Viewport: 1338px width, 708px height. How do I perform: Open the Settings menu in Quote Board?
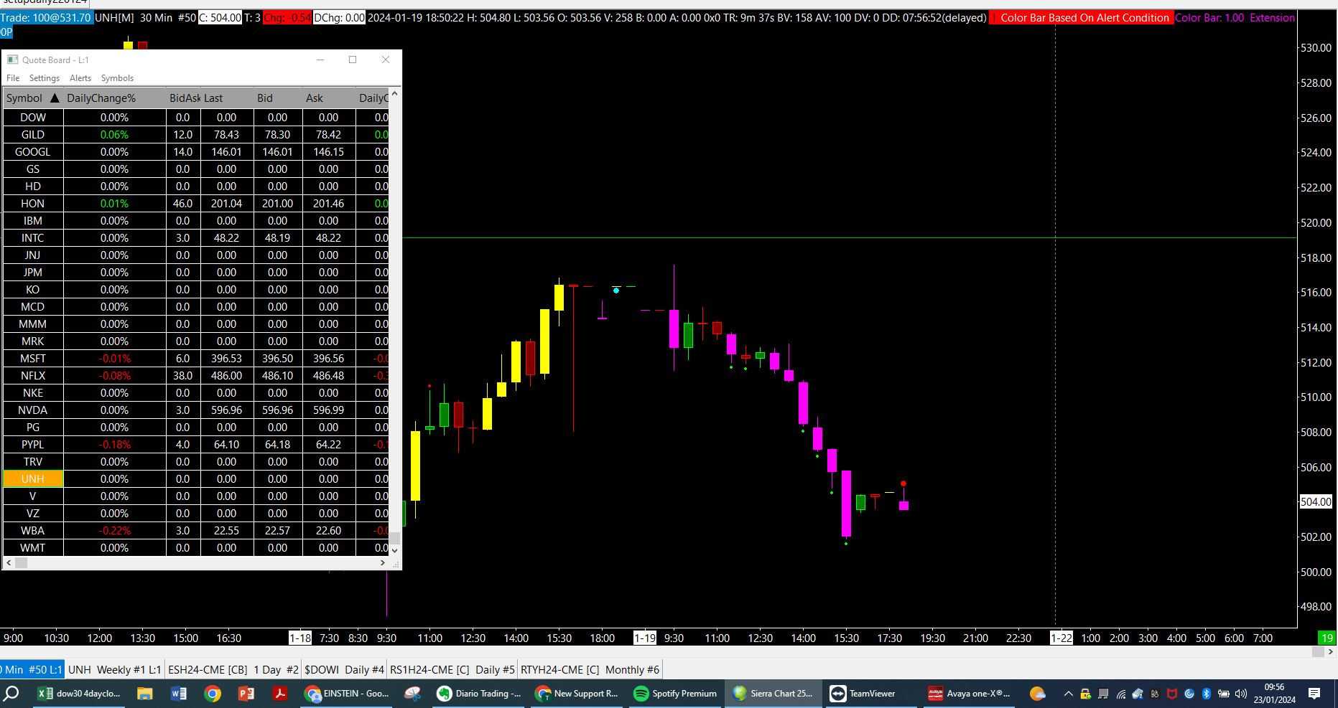point(45,78)
